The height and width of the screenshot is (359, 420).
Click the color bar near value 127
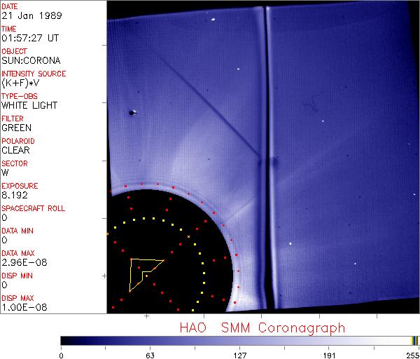(x=239, y=340)
